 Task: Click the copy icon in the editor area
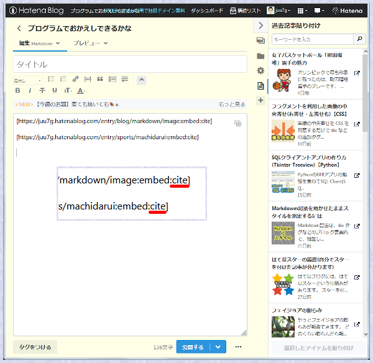tap(237, 123)
